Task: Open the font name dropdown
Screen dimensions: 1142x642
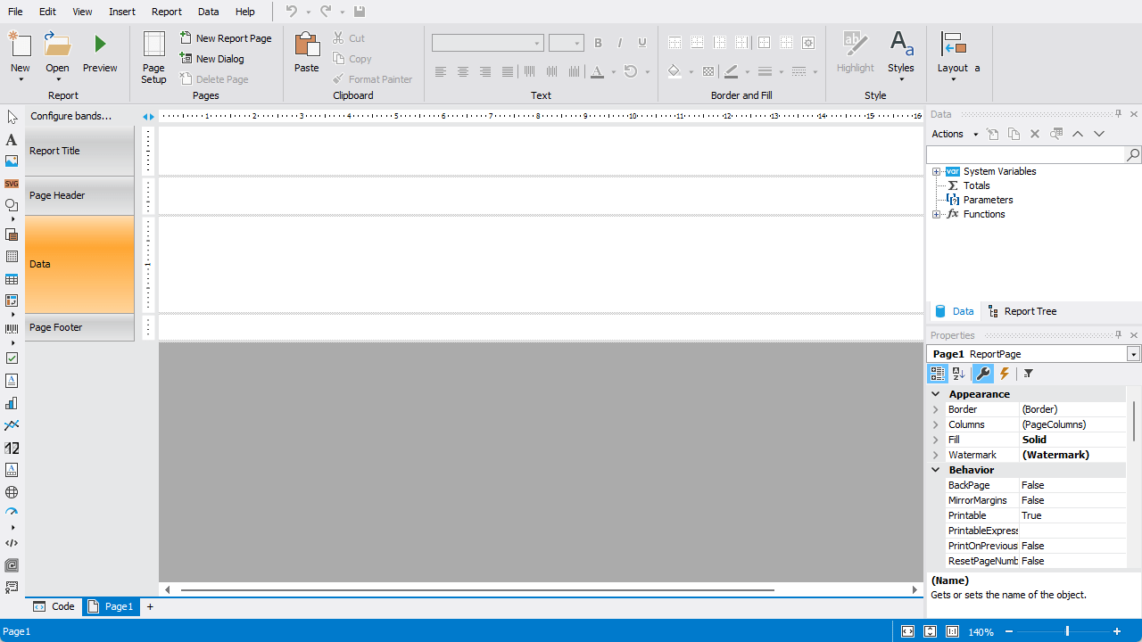Action: (537, 43)
